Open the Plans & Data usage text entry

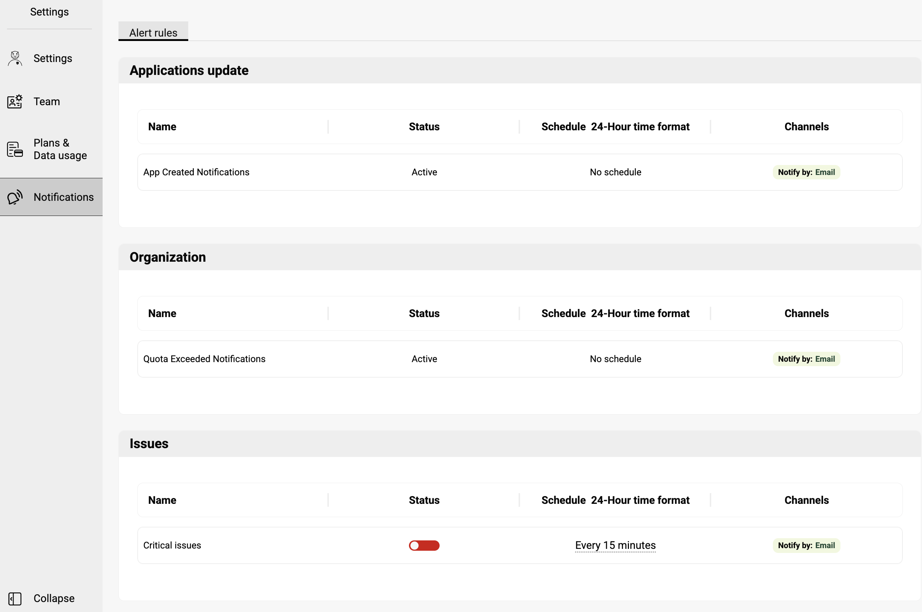coord(60,149)
